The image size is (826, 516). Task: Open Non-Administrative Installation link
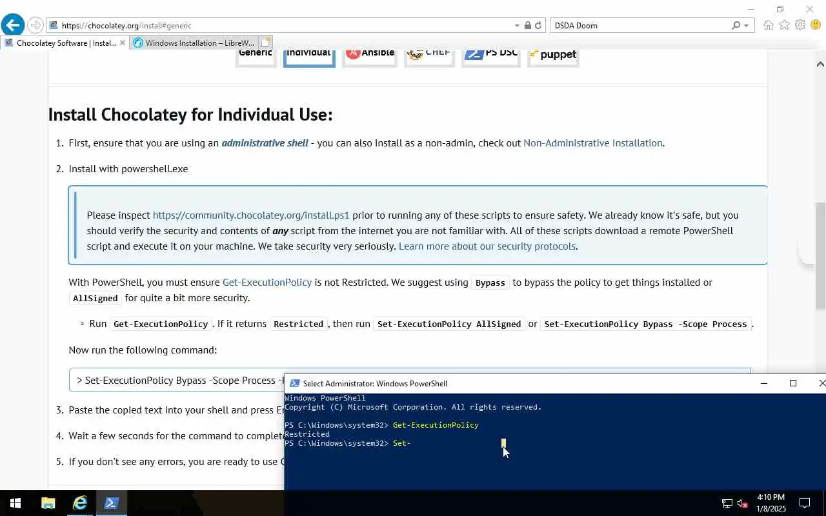coord(592,143)
